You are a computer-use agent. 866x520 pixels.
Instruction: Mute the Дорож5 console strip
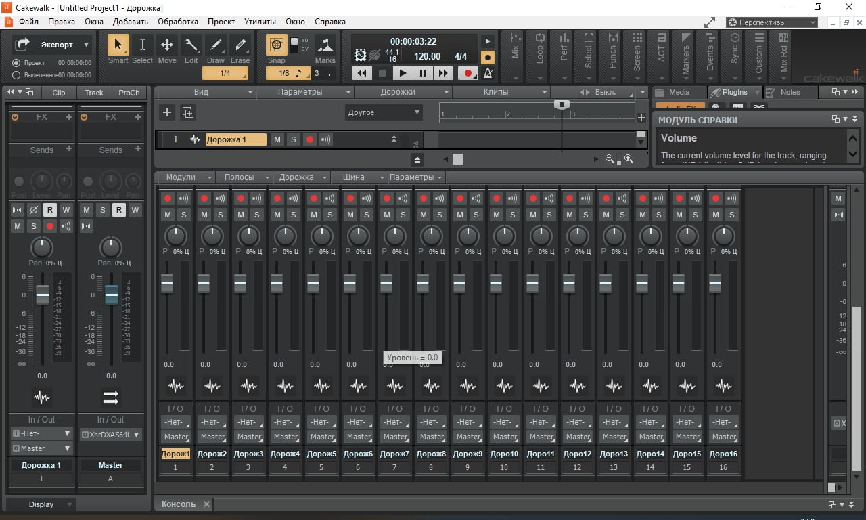pos(314,215)
